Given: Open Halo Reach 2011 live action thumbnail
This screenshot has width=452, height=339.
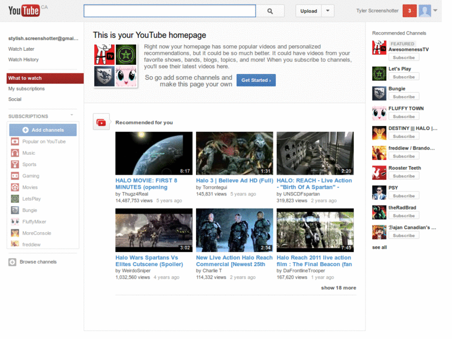Looking at the screenshot, I should 315,231.
